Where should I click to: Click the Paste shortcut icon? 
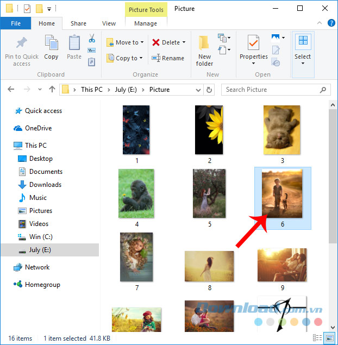[91, 62]
